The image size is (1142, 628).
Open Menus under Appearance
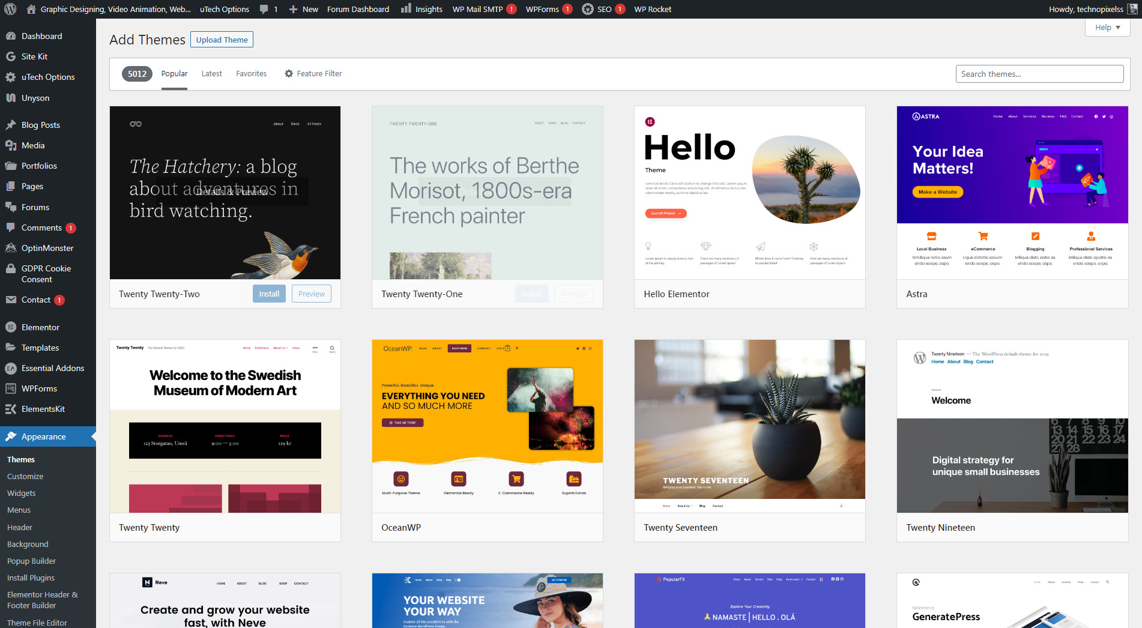pos(19,510)
